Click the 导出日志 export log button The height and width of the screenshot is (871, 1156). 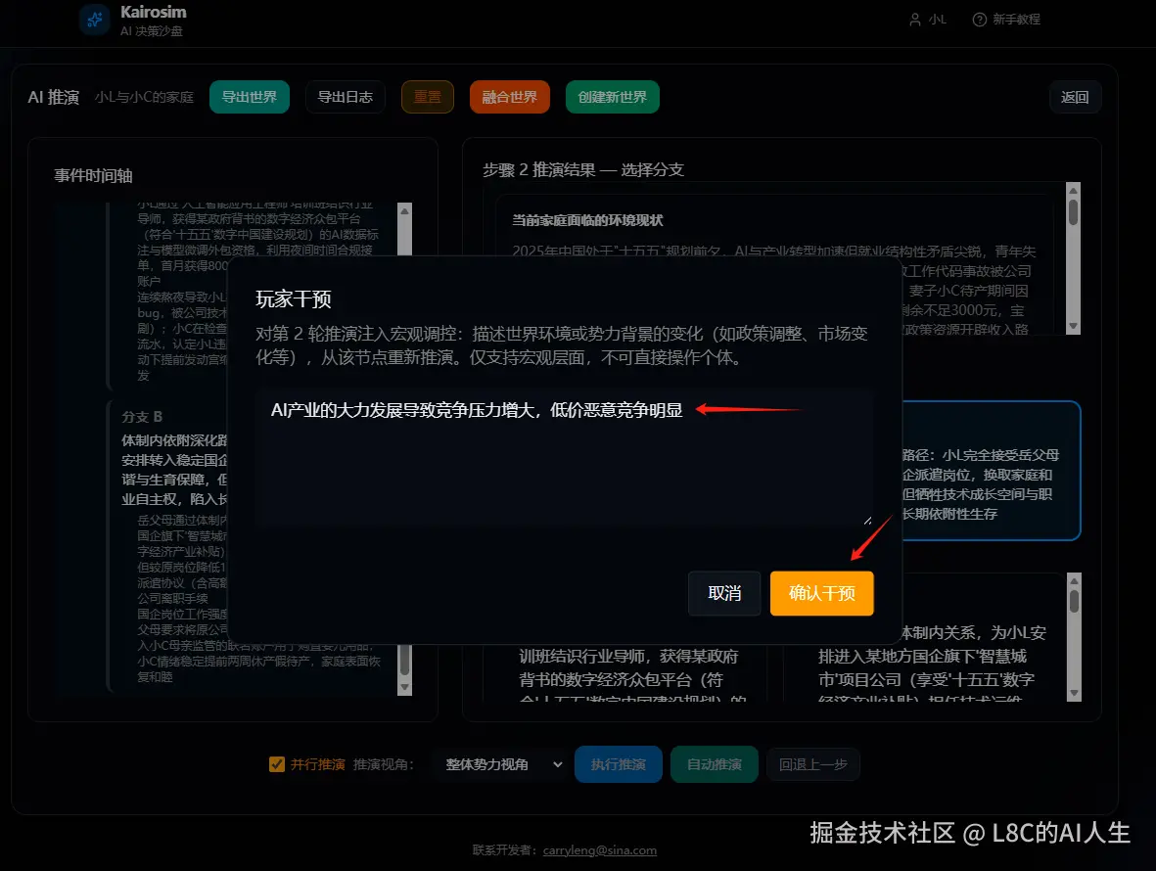point(346,97)
